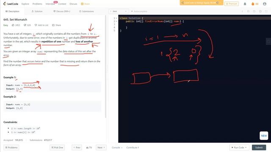Click the thumbs up like icon
Viewport: 271px width, 152px height.
tap(13, 25)
